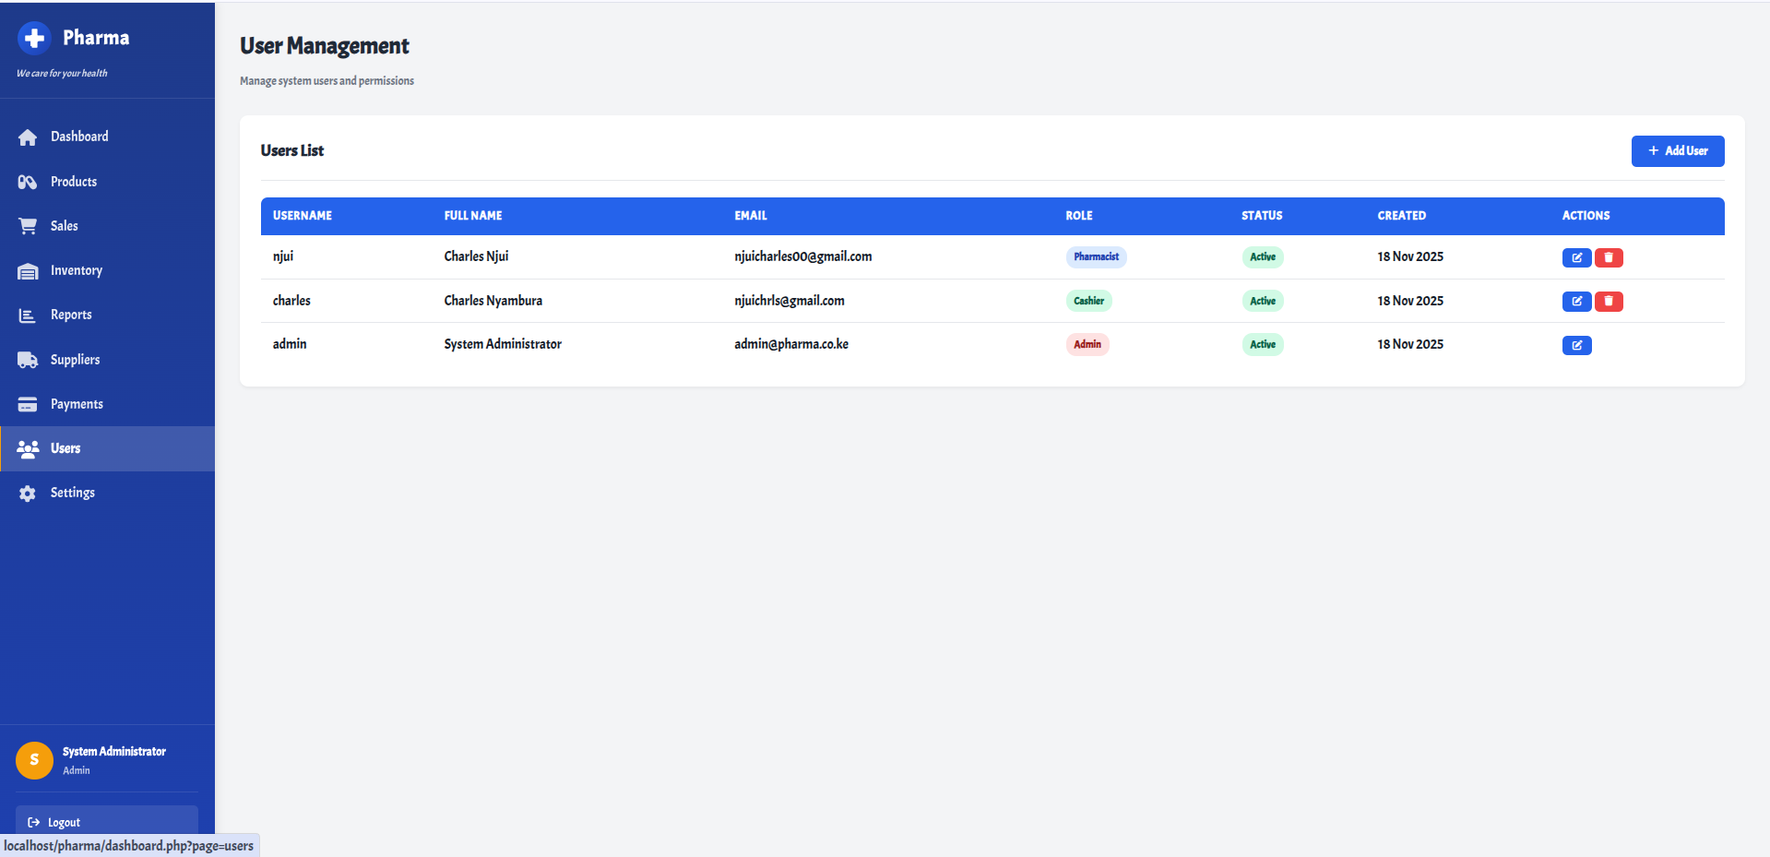The height and width of the screenshot is (857, 1770).
Task: Click the Pharmacist role badge
Action: pos(1096,257)
